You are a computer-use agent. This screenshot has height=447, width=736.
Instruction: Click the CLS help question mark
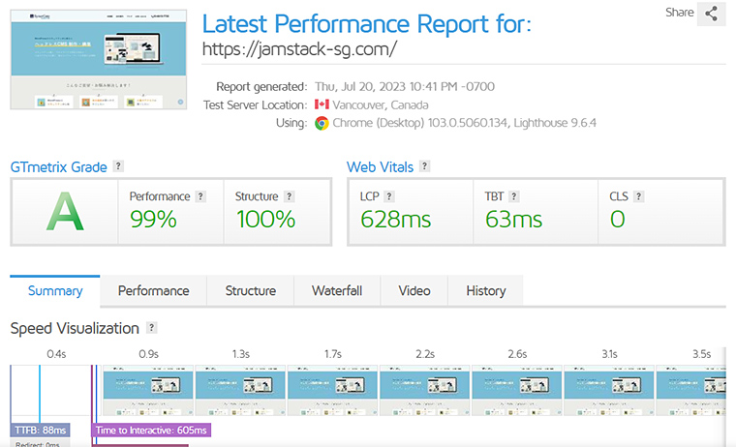tap(638, 196)
